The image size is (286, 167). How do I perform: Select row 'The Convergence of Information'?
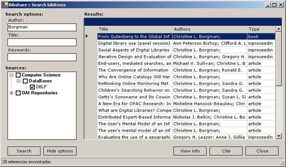(x=186, y=70)
